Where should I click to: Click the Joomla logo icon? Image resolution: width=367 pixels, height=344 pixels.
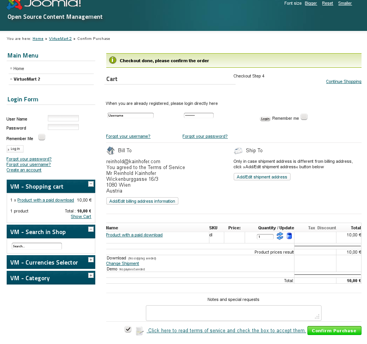point(15,4)
